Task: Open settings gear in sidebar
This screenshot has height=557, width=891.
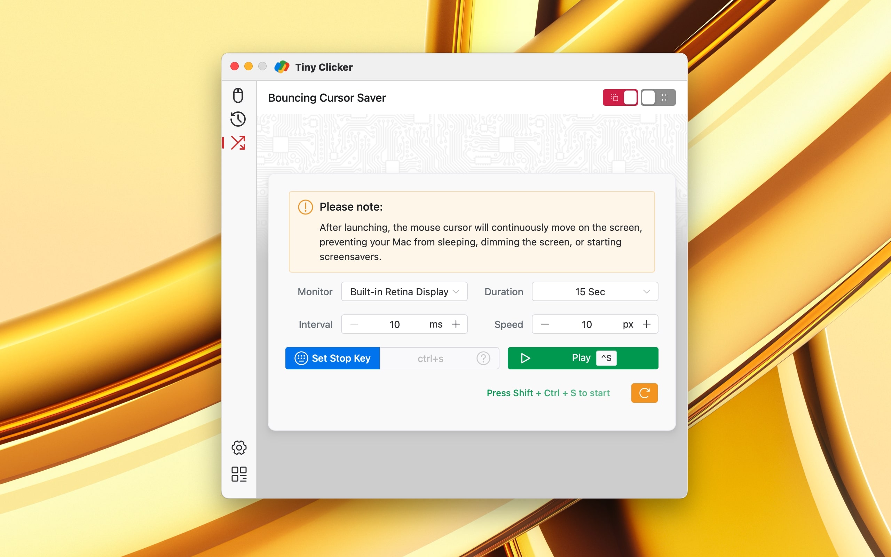Action: (x=238, y=448)
